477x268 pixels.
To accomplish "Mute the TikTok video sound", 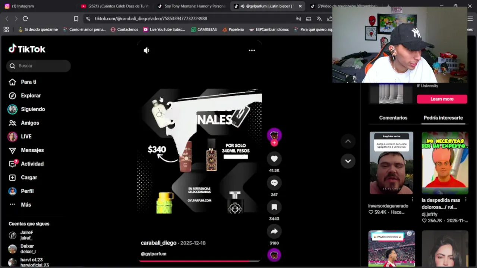I will 146,50.
